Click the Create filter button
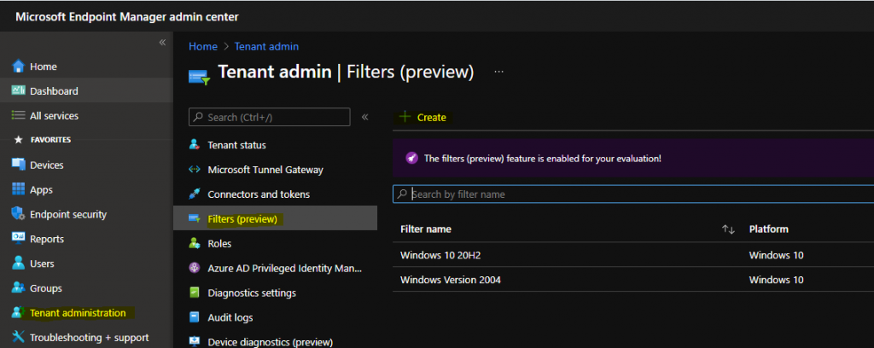The image size is (874, 348). [x=423, y=117]
